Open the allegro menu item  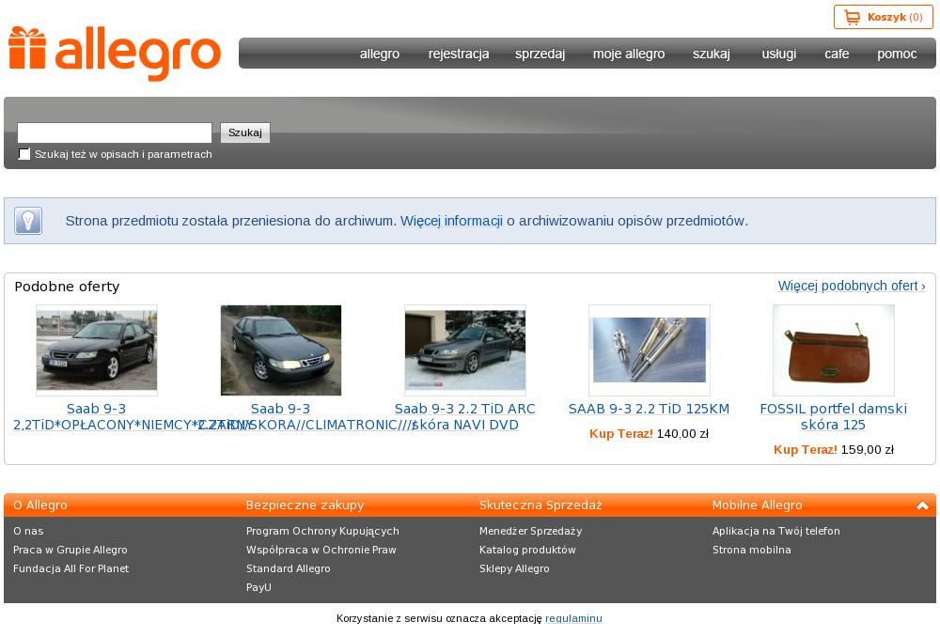380,54
